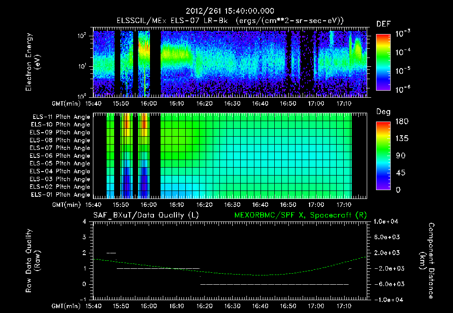The image size is (453, 313).
Task: Click the ELS-11 Pitch Angle row label
Action: pyautogui.click(x=61, y=117)
